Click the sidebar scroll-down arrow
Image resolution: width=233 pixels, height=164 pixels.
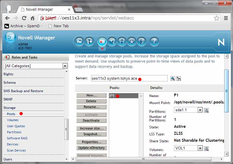point(66,159)
